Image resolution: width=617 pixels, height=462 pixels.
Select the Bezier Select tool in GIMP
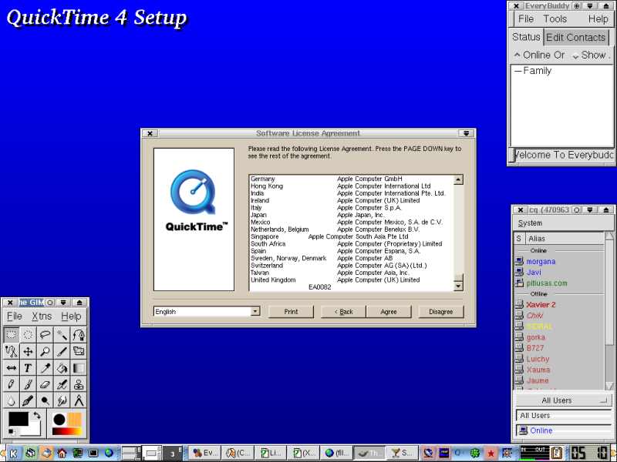coord(79,335)
